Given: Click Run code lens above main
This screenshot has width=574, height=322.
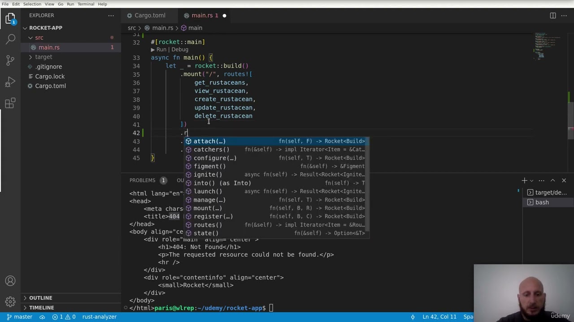Looking at the screenshot, I should tap(161, 50).
